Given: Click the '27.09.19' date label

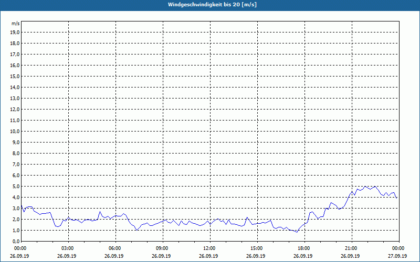Looking at the screenshot, I should [397, 256].
